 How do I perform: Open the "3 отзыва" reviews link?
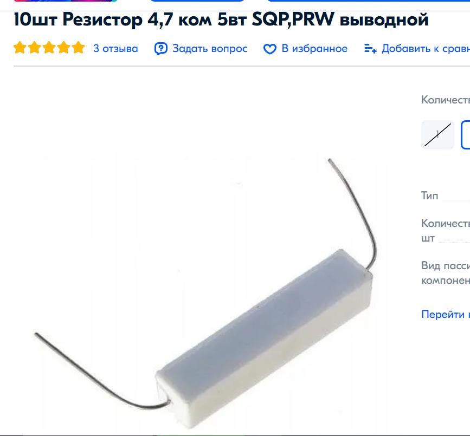(x=115, y=49)
